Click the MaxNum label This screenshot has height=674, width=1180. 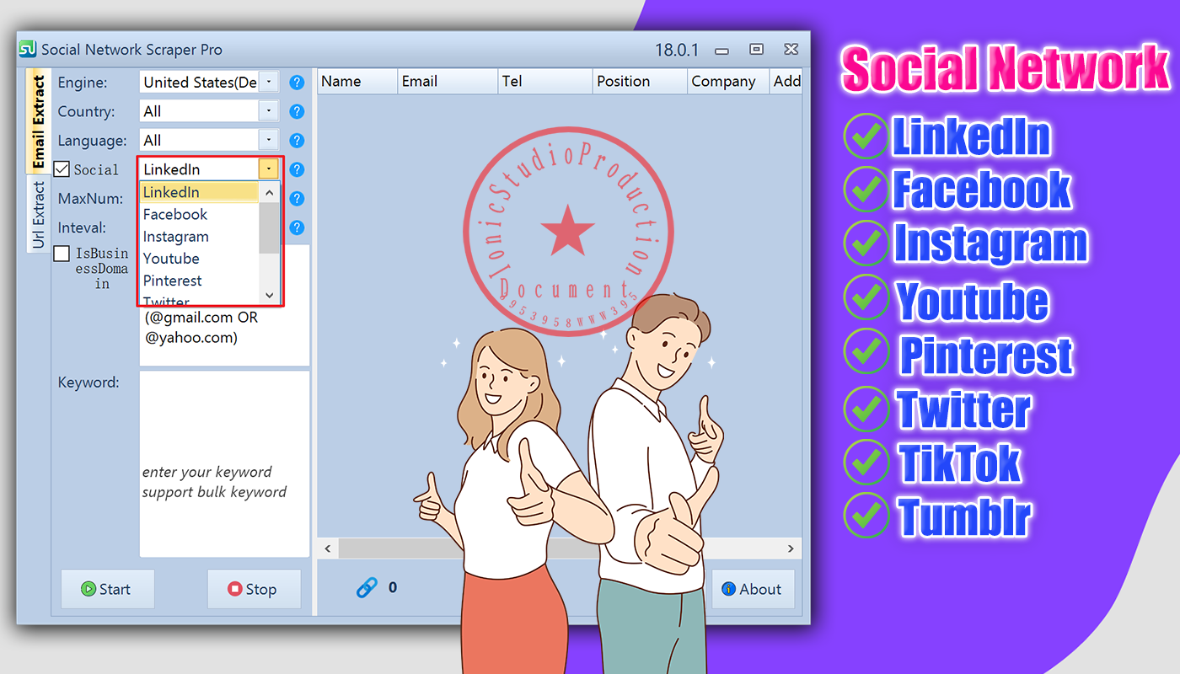(90, 199)
